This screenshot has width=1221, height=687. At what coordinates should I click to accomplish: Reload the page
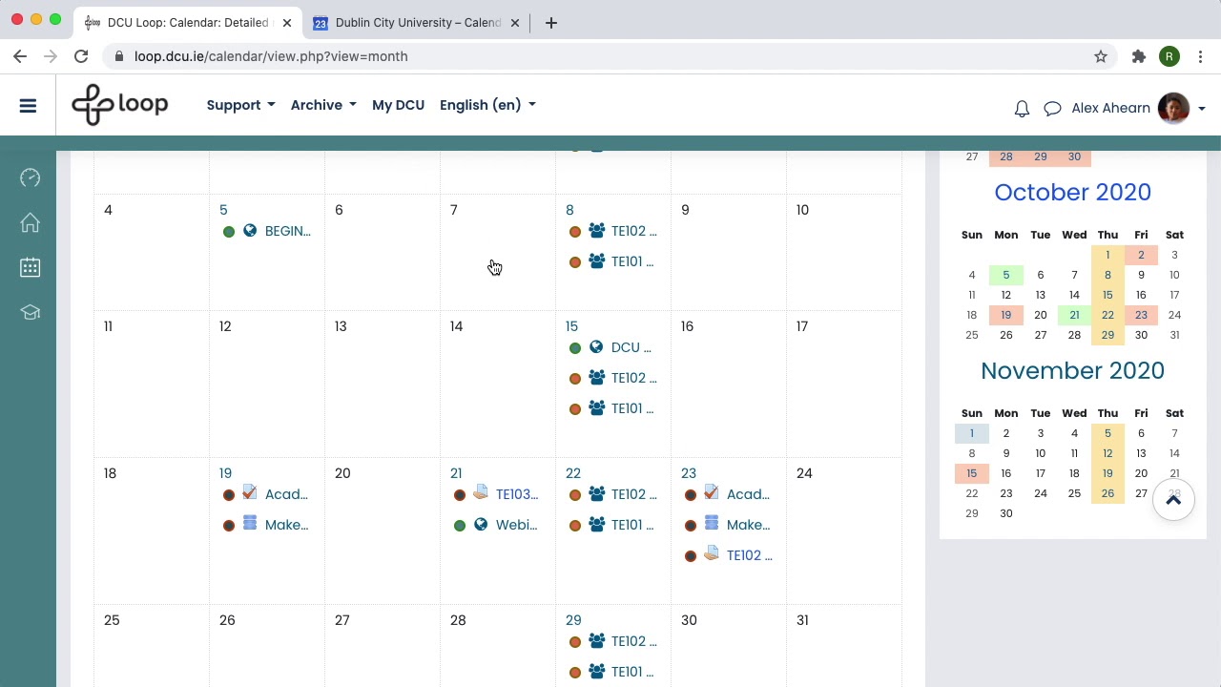click(81, 56)
